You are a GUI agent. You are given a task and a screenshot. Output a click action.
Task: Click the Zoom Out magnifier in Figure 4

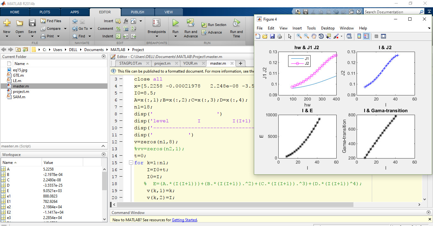(306, 36)
